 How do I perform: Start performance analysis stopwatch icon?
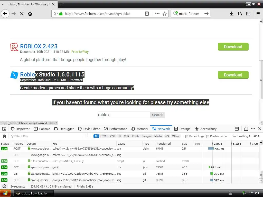pyautogui.click(x=4, y=186)
